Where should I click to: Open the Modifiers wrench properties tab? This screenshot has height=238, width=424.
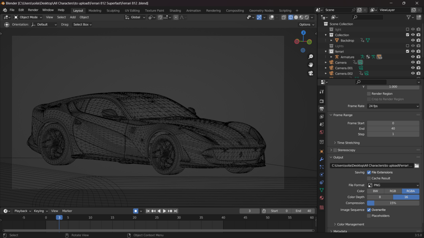click(321, 159)
